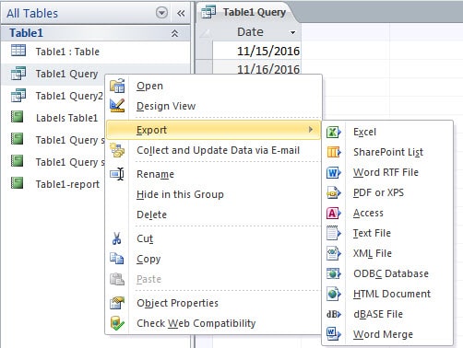The image size is (463, 348).
Task: Collapse the Table1 group
Action: (x=174, y=33)
